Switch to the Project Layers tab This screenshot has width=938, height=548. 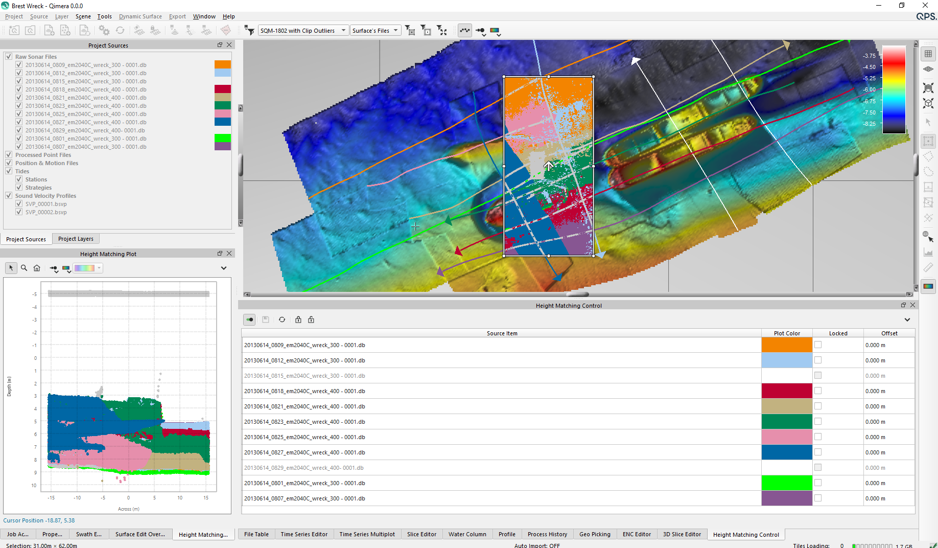point(76,239)
